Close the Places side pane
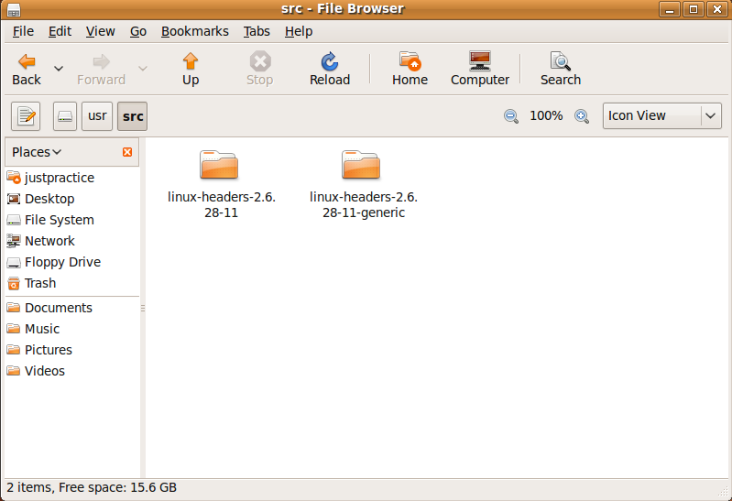 click(127, 152)
